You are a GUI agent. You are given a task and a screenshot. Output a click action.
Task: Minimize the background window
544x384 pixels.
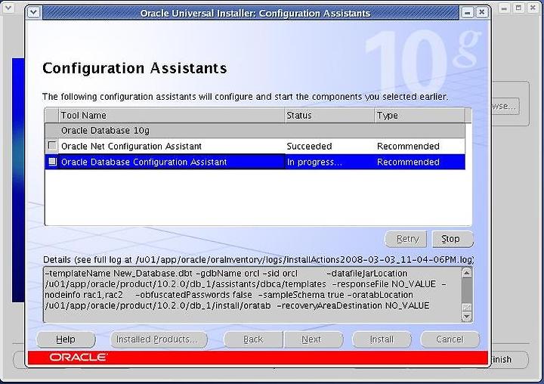[504, 8]
